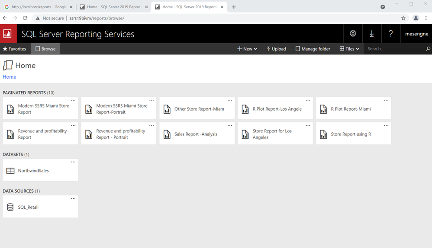
Task: Click the Upload button
Action: 276,49
